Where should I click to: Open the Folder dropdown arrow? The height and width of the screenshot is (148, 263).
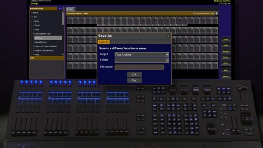click(x=167, y=60)
